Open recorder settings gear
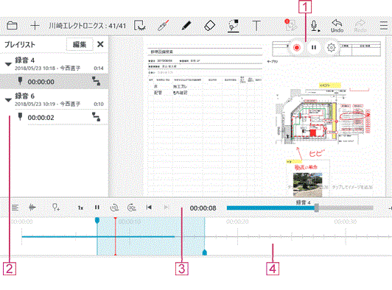The image size is (392, 290). pos(332,47)
